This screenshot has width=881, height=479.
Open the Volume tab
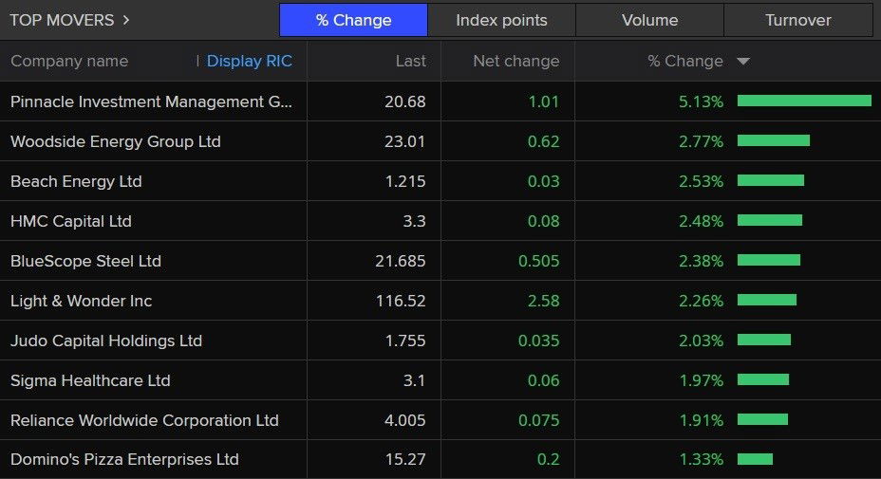click(649, 20)
